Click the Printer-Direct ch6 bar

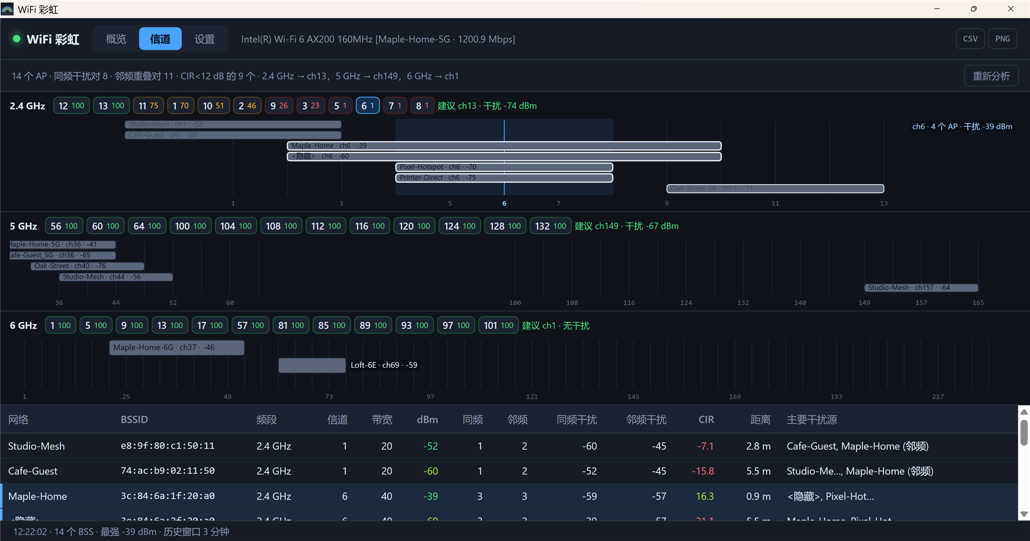504,178
